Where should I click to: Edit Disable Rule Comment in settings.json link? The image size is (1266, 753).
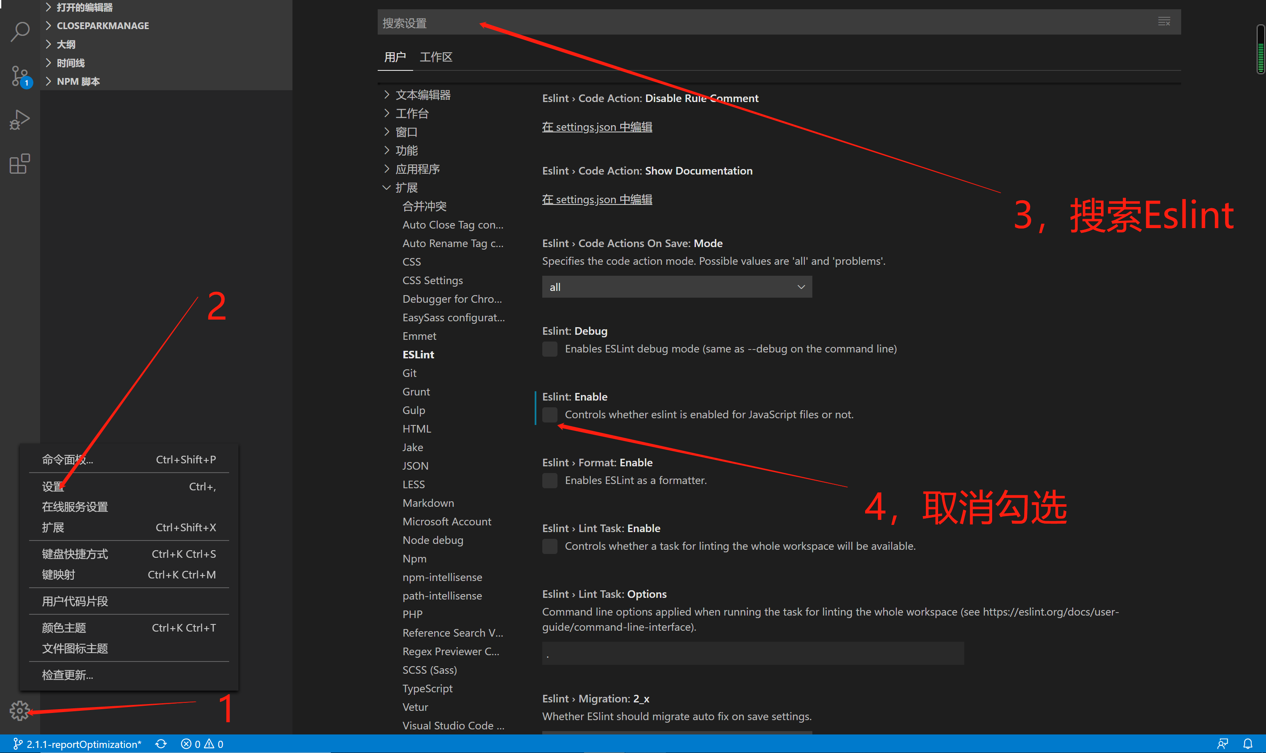[x=597, y=127]
